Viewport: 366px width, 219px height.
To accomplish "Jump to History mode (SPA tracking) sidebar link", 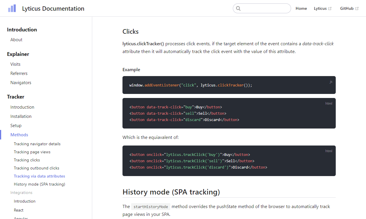I will click(39, 184).
